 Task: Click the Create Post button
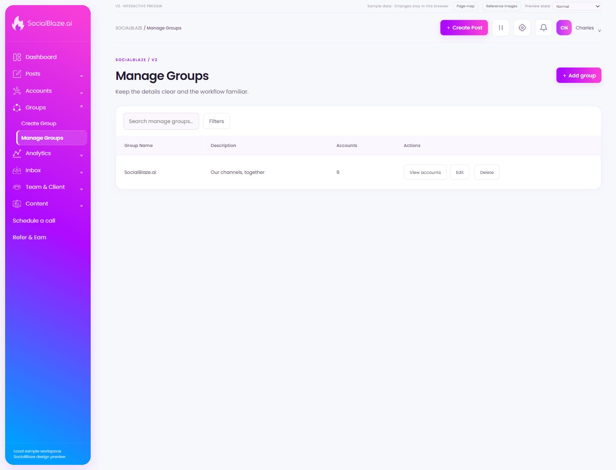464,28
